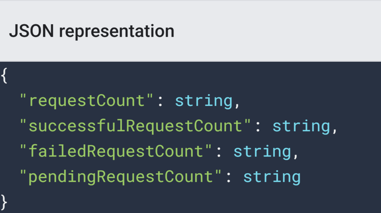381x213 pixels.
Task: Click string type after failedRequestCount
Action: [x=262, y=152]
